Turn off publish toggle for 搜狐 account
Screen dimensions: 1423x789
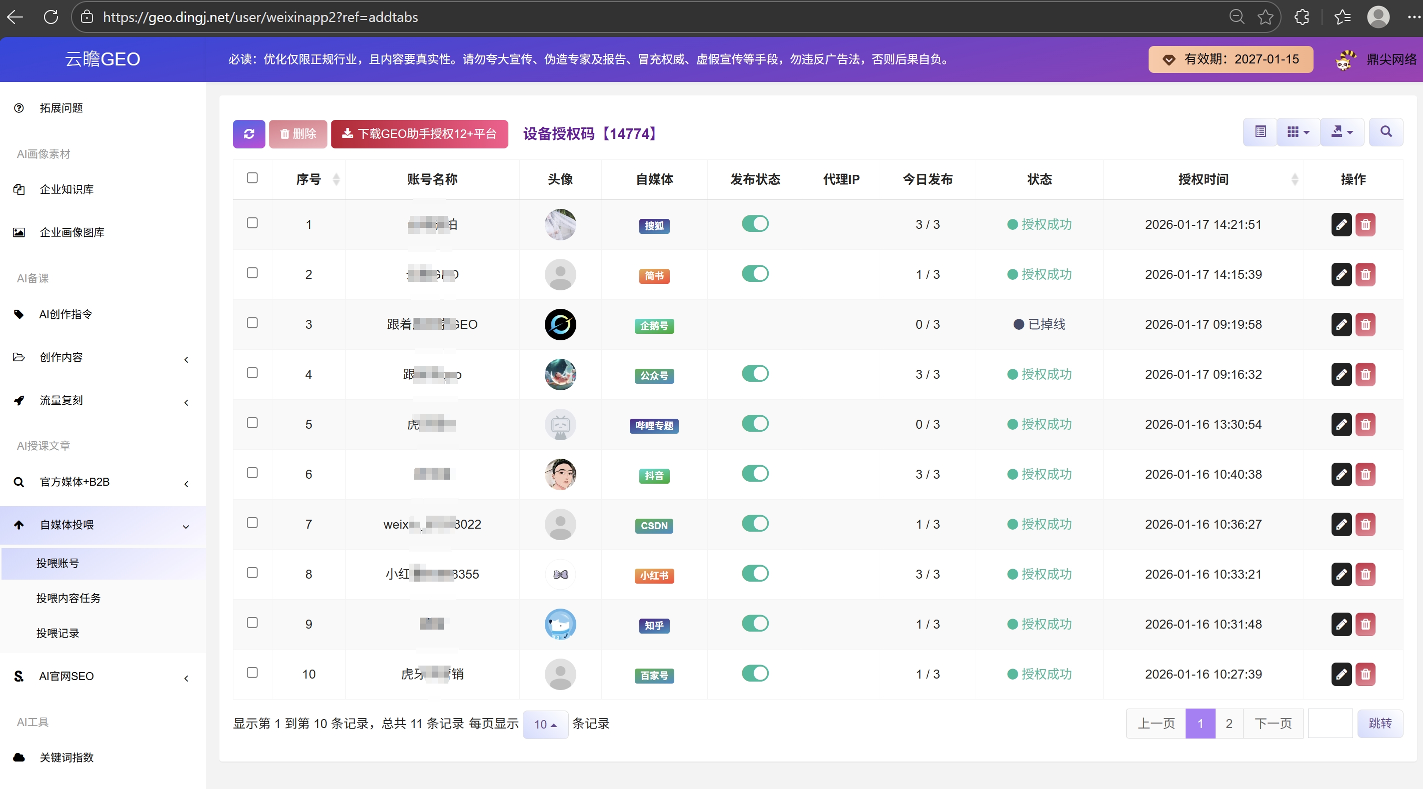[755, 224]
